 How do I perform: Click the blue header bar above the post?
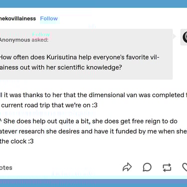point(93,3)
